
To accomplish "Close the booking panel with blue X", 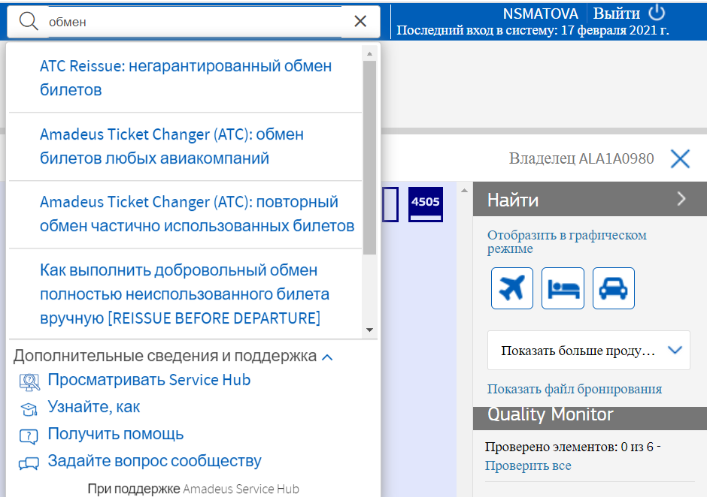I will (680, 158).
